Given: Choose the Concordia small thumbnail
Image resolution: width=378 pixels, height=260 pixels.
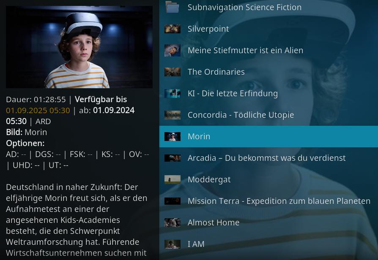Looking at the screenshot, I should pyautogui.click(x=173, y=115).
